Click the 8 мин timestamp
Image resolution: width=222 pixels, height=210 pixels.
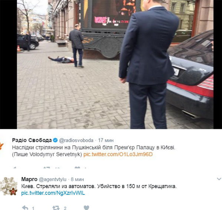(x=77, y=180)
